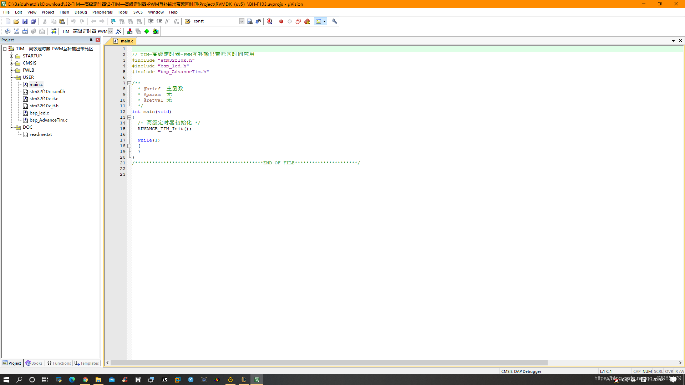
Task: Collapse the comment block fold at line 7
Action: [x=130, y=83]
